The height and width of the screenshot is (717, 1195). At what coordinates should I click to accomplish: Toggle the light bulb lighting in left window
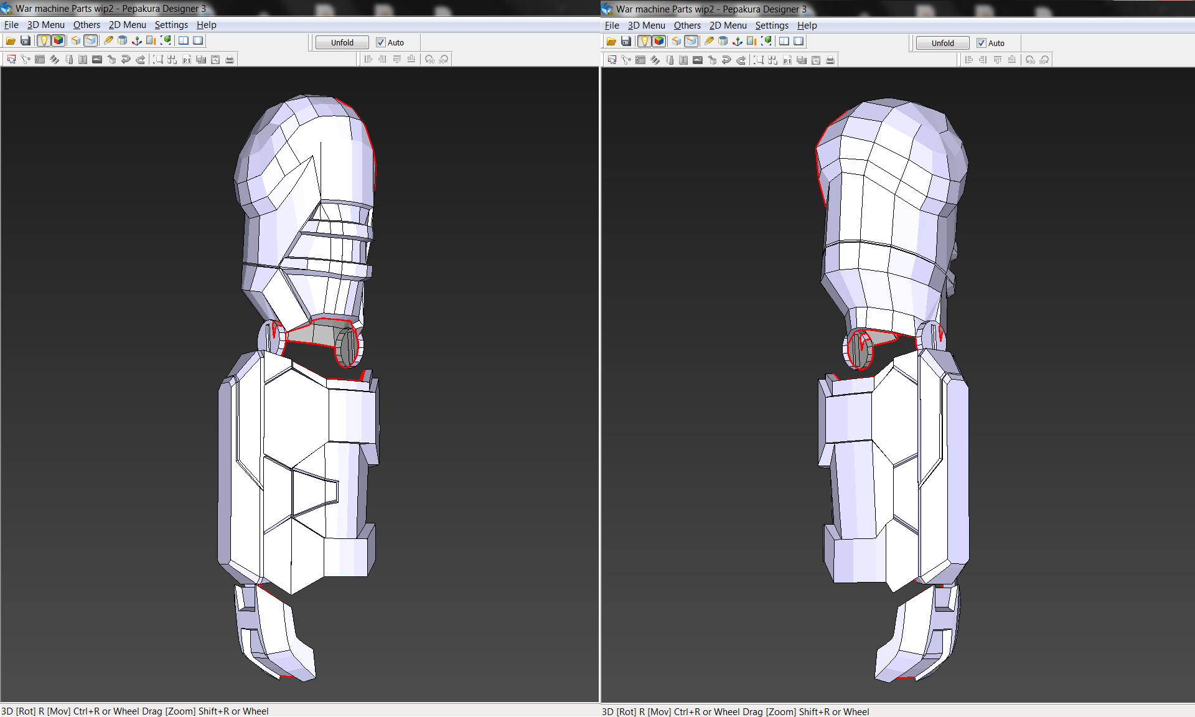coord(44,40)
